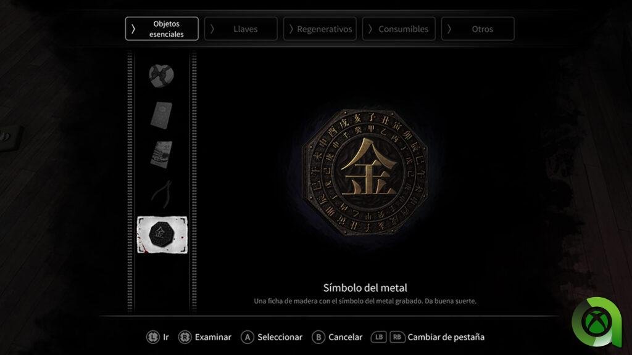Select the highlighted metal symbol token thumbnail
Viewport: 632px width, 355px height.
[162, 235]
